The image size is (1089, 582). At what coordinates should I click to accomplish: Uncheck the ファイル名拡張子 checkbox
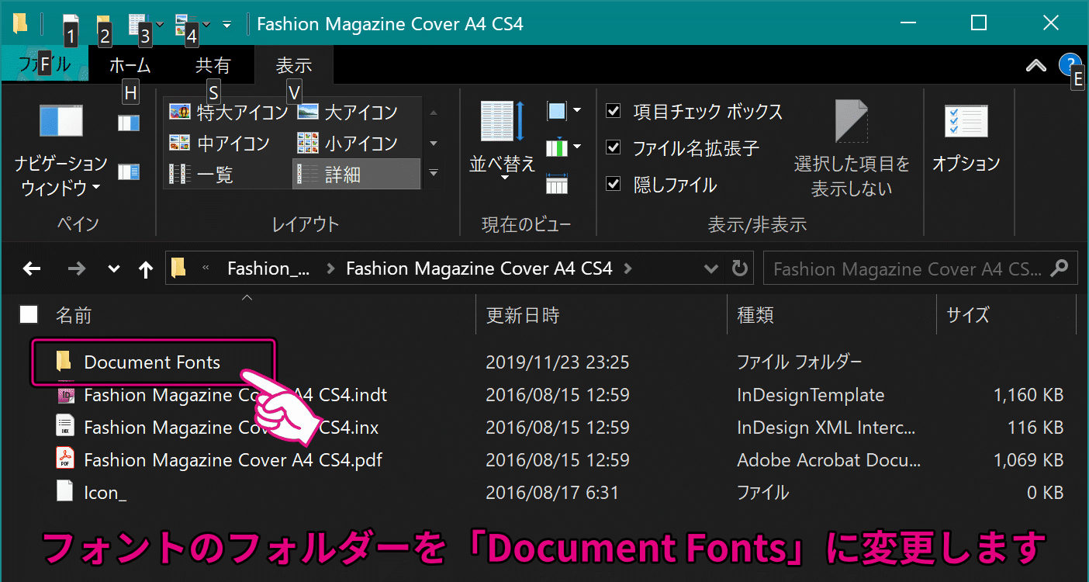click(x=614, y=147)
